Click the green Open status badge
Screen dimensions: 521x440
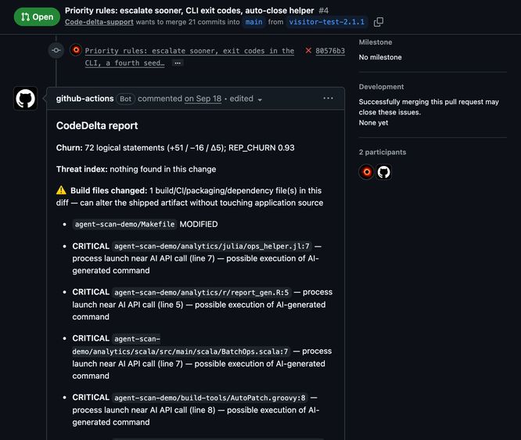pyautogui.click(x=37, y=16)
